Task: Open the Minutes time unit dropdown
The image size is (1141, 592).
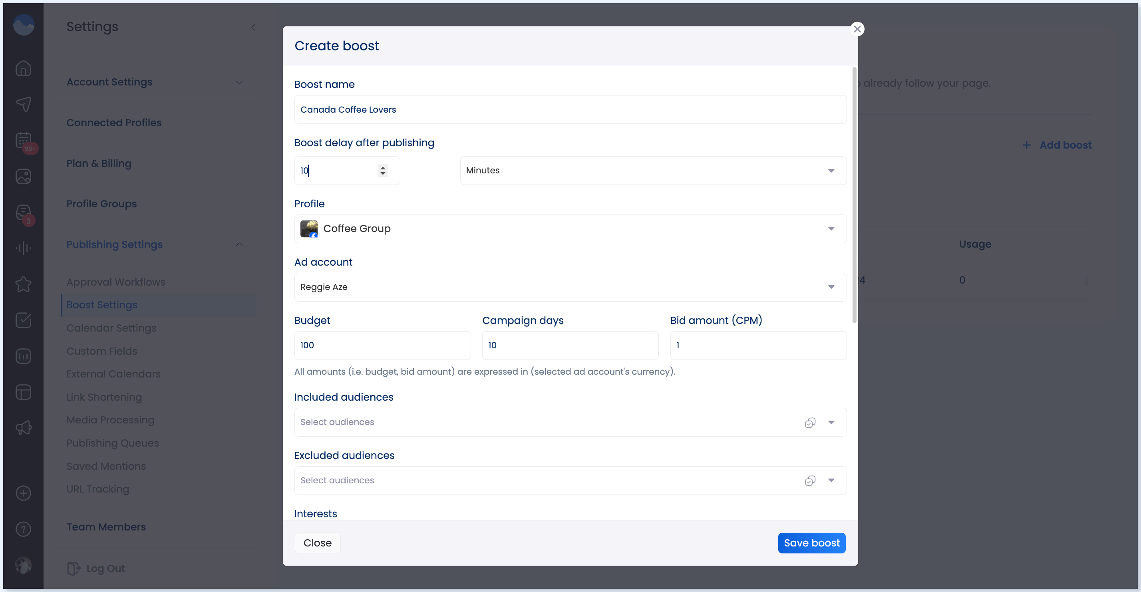Action: (653, 171)
